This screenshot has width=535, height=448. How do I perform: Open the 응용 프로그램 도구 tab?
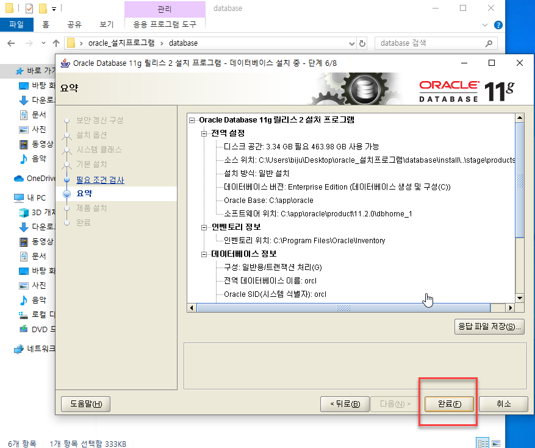coord(165,24)
